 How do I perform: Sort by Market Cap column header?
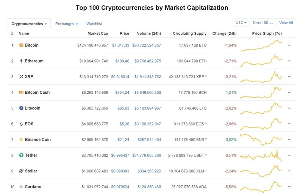pyautogui.click(x=98, y=33)
